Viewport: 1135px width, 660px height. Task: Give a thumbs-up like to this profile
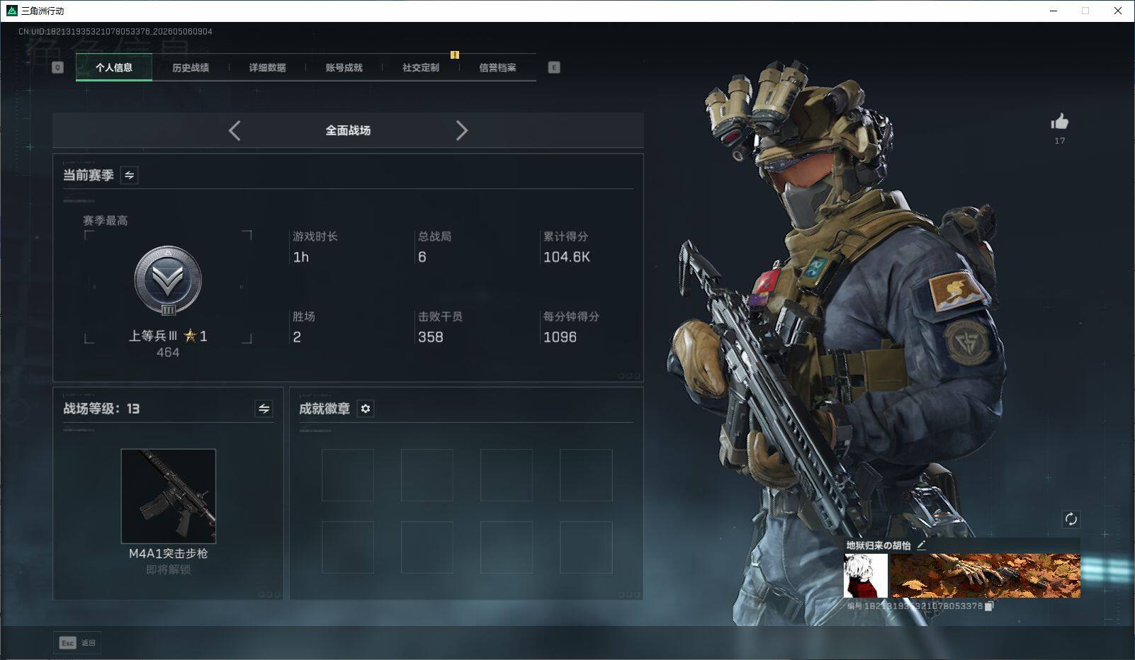coord(1060,122)
